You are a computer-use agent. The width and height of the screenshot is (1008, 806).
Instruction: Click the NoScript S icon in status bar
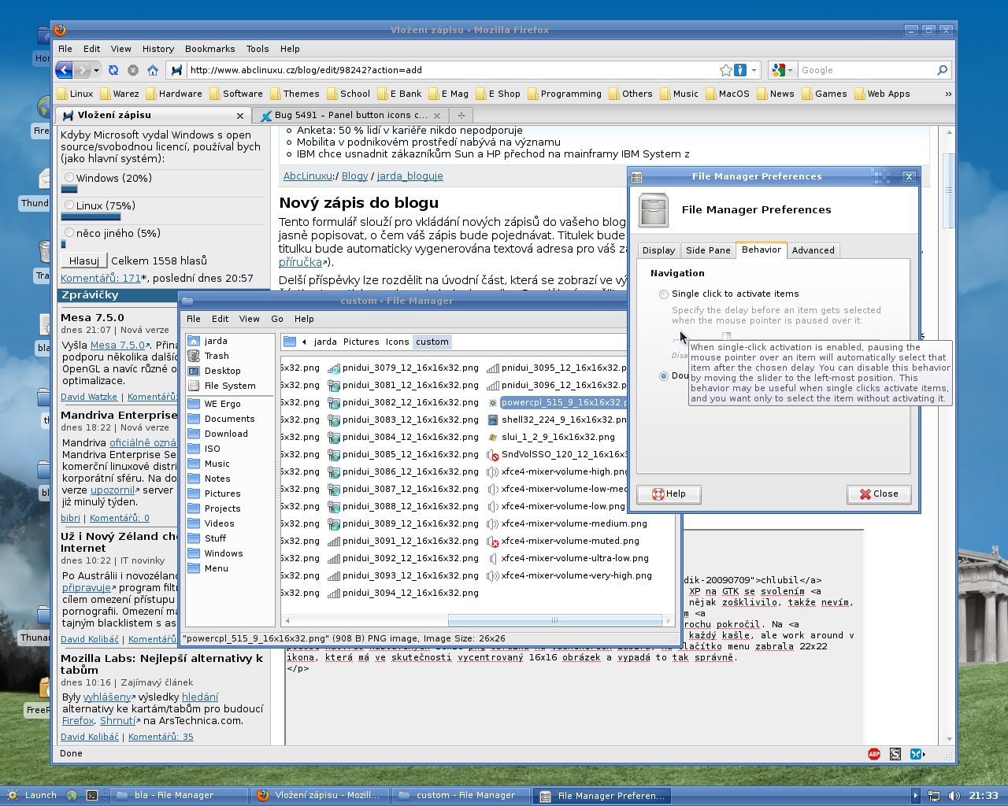pos(895,754)
